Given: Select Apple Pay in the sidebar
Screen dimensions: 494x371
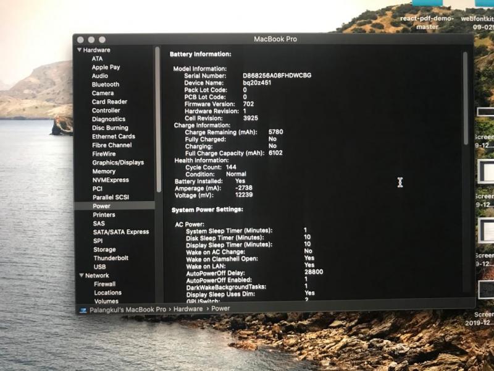Looking at the screenshot, I should (x=106, y=67).
